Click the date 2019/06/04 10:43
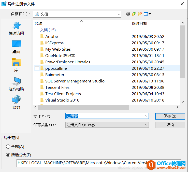This screenshot has height=172, width=188. coord(148,94)
